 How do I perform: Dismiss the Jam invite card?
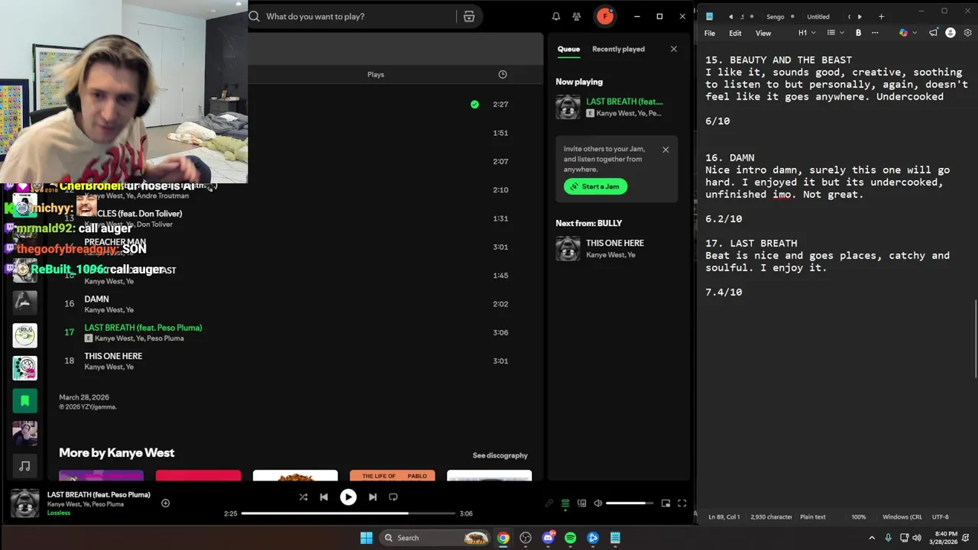(x=665, y=150)
